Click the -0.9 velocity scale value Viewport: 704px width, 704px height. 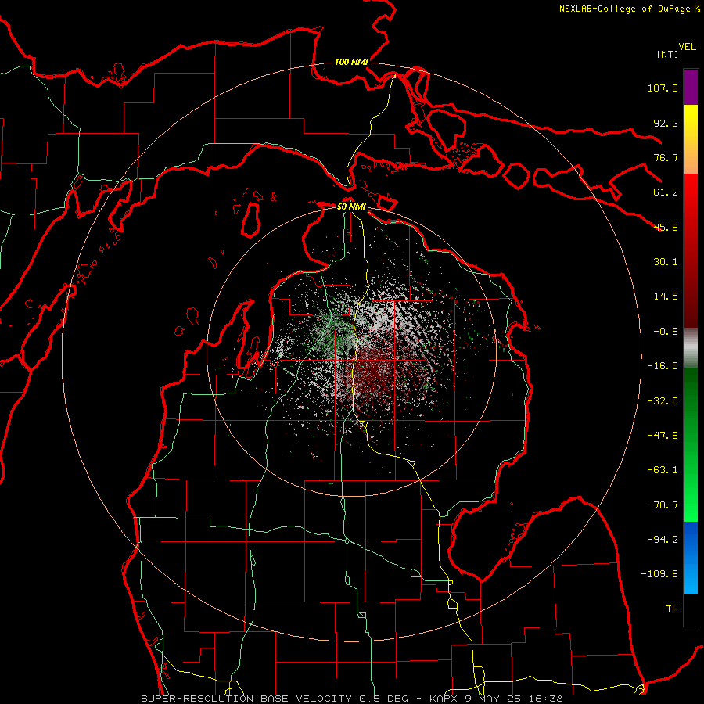[666, 332]
